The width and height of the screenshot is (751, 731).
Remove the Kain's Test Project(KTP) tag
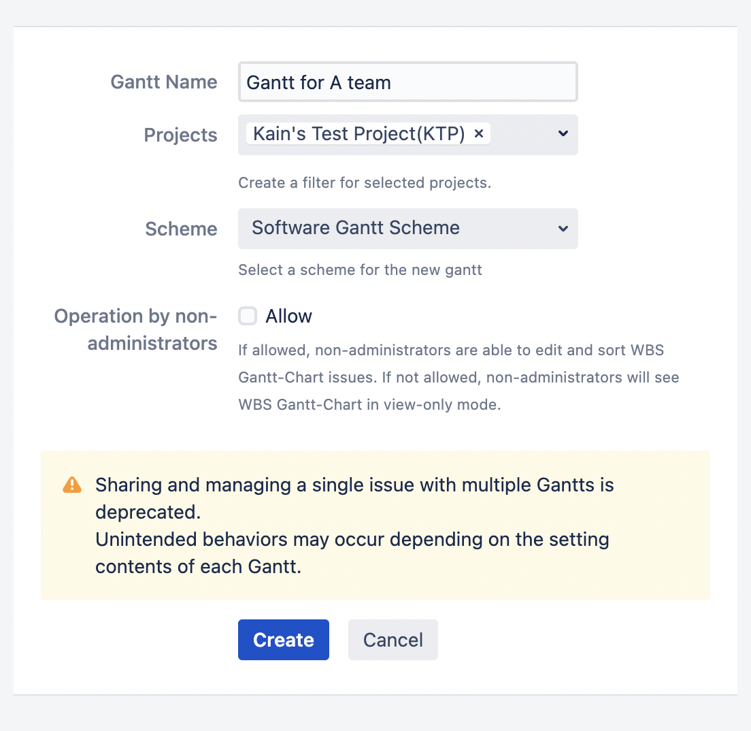click(478, 134)
